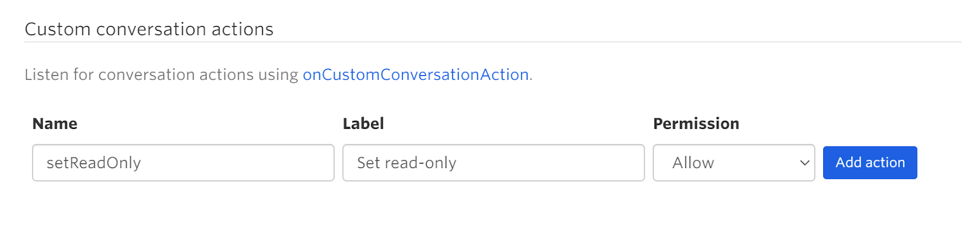Click the bold Label column header
This screenshot has width=967, height=225.
(x=363, y=124)
